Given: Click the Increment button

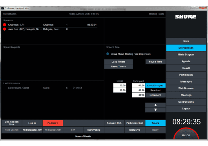Looking at the screenshot, I should pos(155,95).
